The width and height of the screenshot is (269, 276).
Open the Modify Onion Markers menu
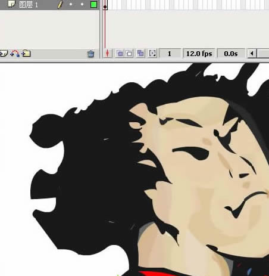152,53
